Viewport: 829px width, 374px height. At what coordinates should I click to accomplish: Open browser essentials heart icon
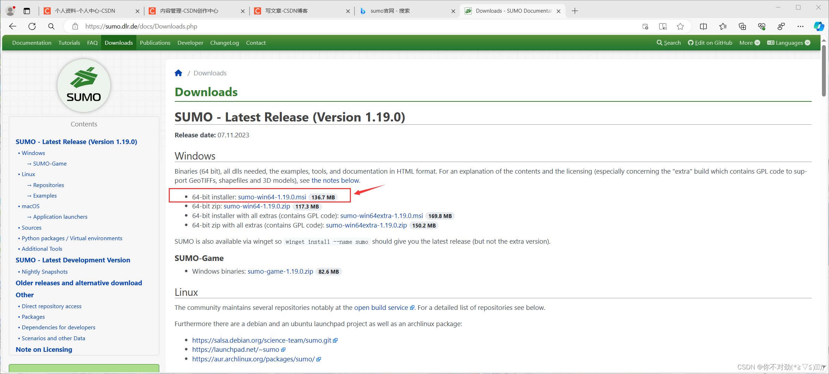762,26
